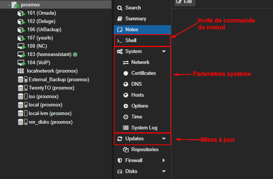Expand the Disks section arrow
Viewport: 273px width, 179px height.
164,171
